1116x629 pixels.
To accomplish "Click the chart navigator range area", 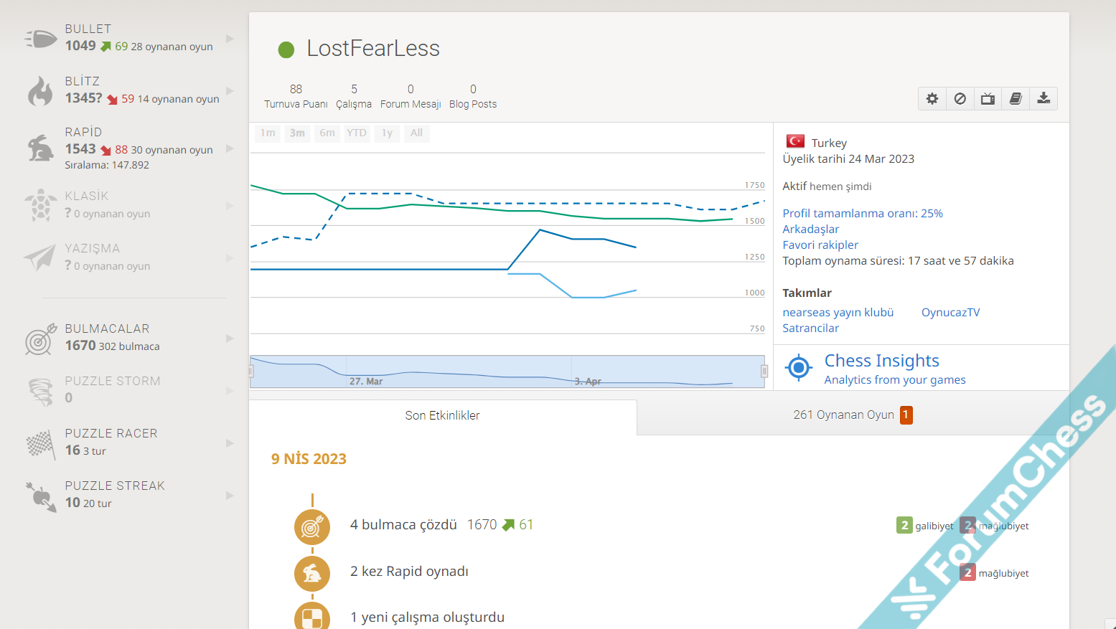I will 507,372.
